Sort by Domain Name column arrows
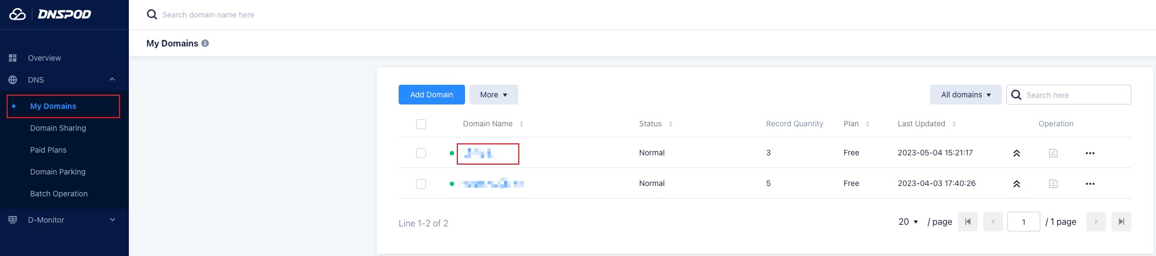 point(521,124)
